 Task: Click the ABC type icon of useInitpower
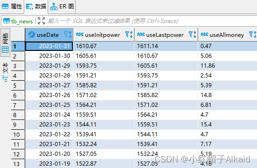80,35
